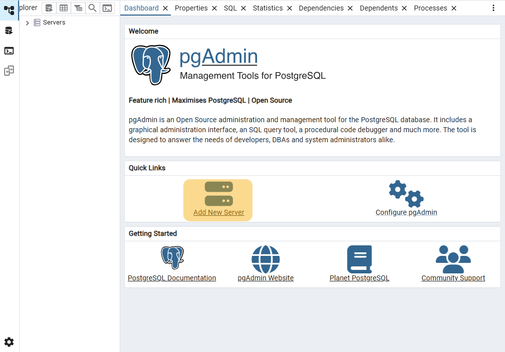Switch to the Processes tab
Viewport: 505px width, 352px height.
(430, 8)
